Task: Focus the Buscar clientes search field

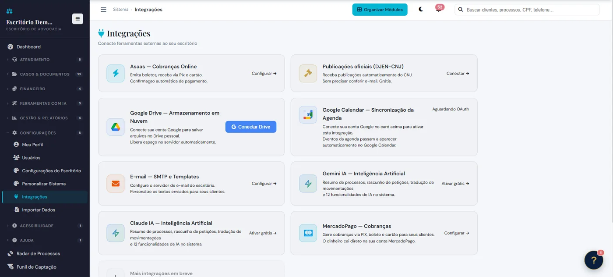Action: point(527,10)
